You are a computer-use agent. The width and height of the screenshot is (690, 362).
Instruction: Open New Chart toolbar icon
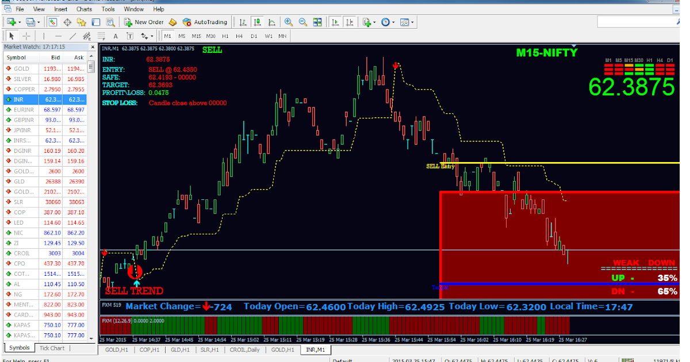pos(11,22)
